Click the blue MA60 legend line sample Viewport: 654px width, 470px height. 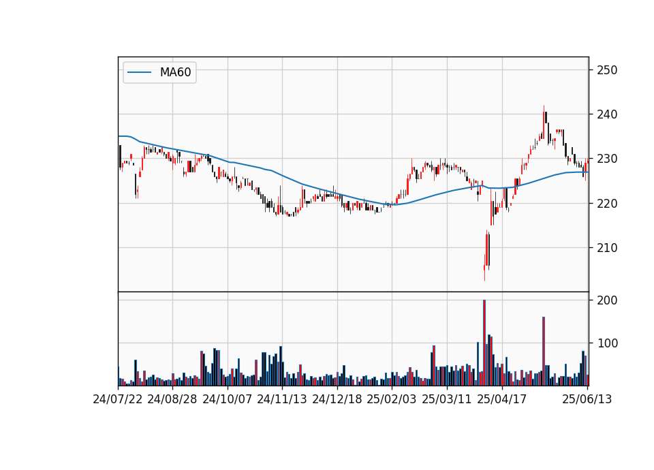pos(139,72)
